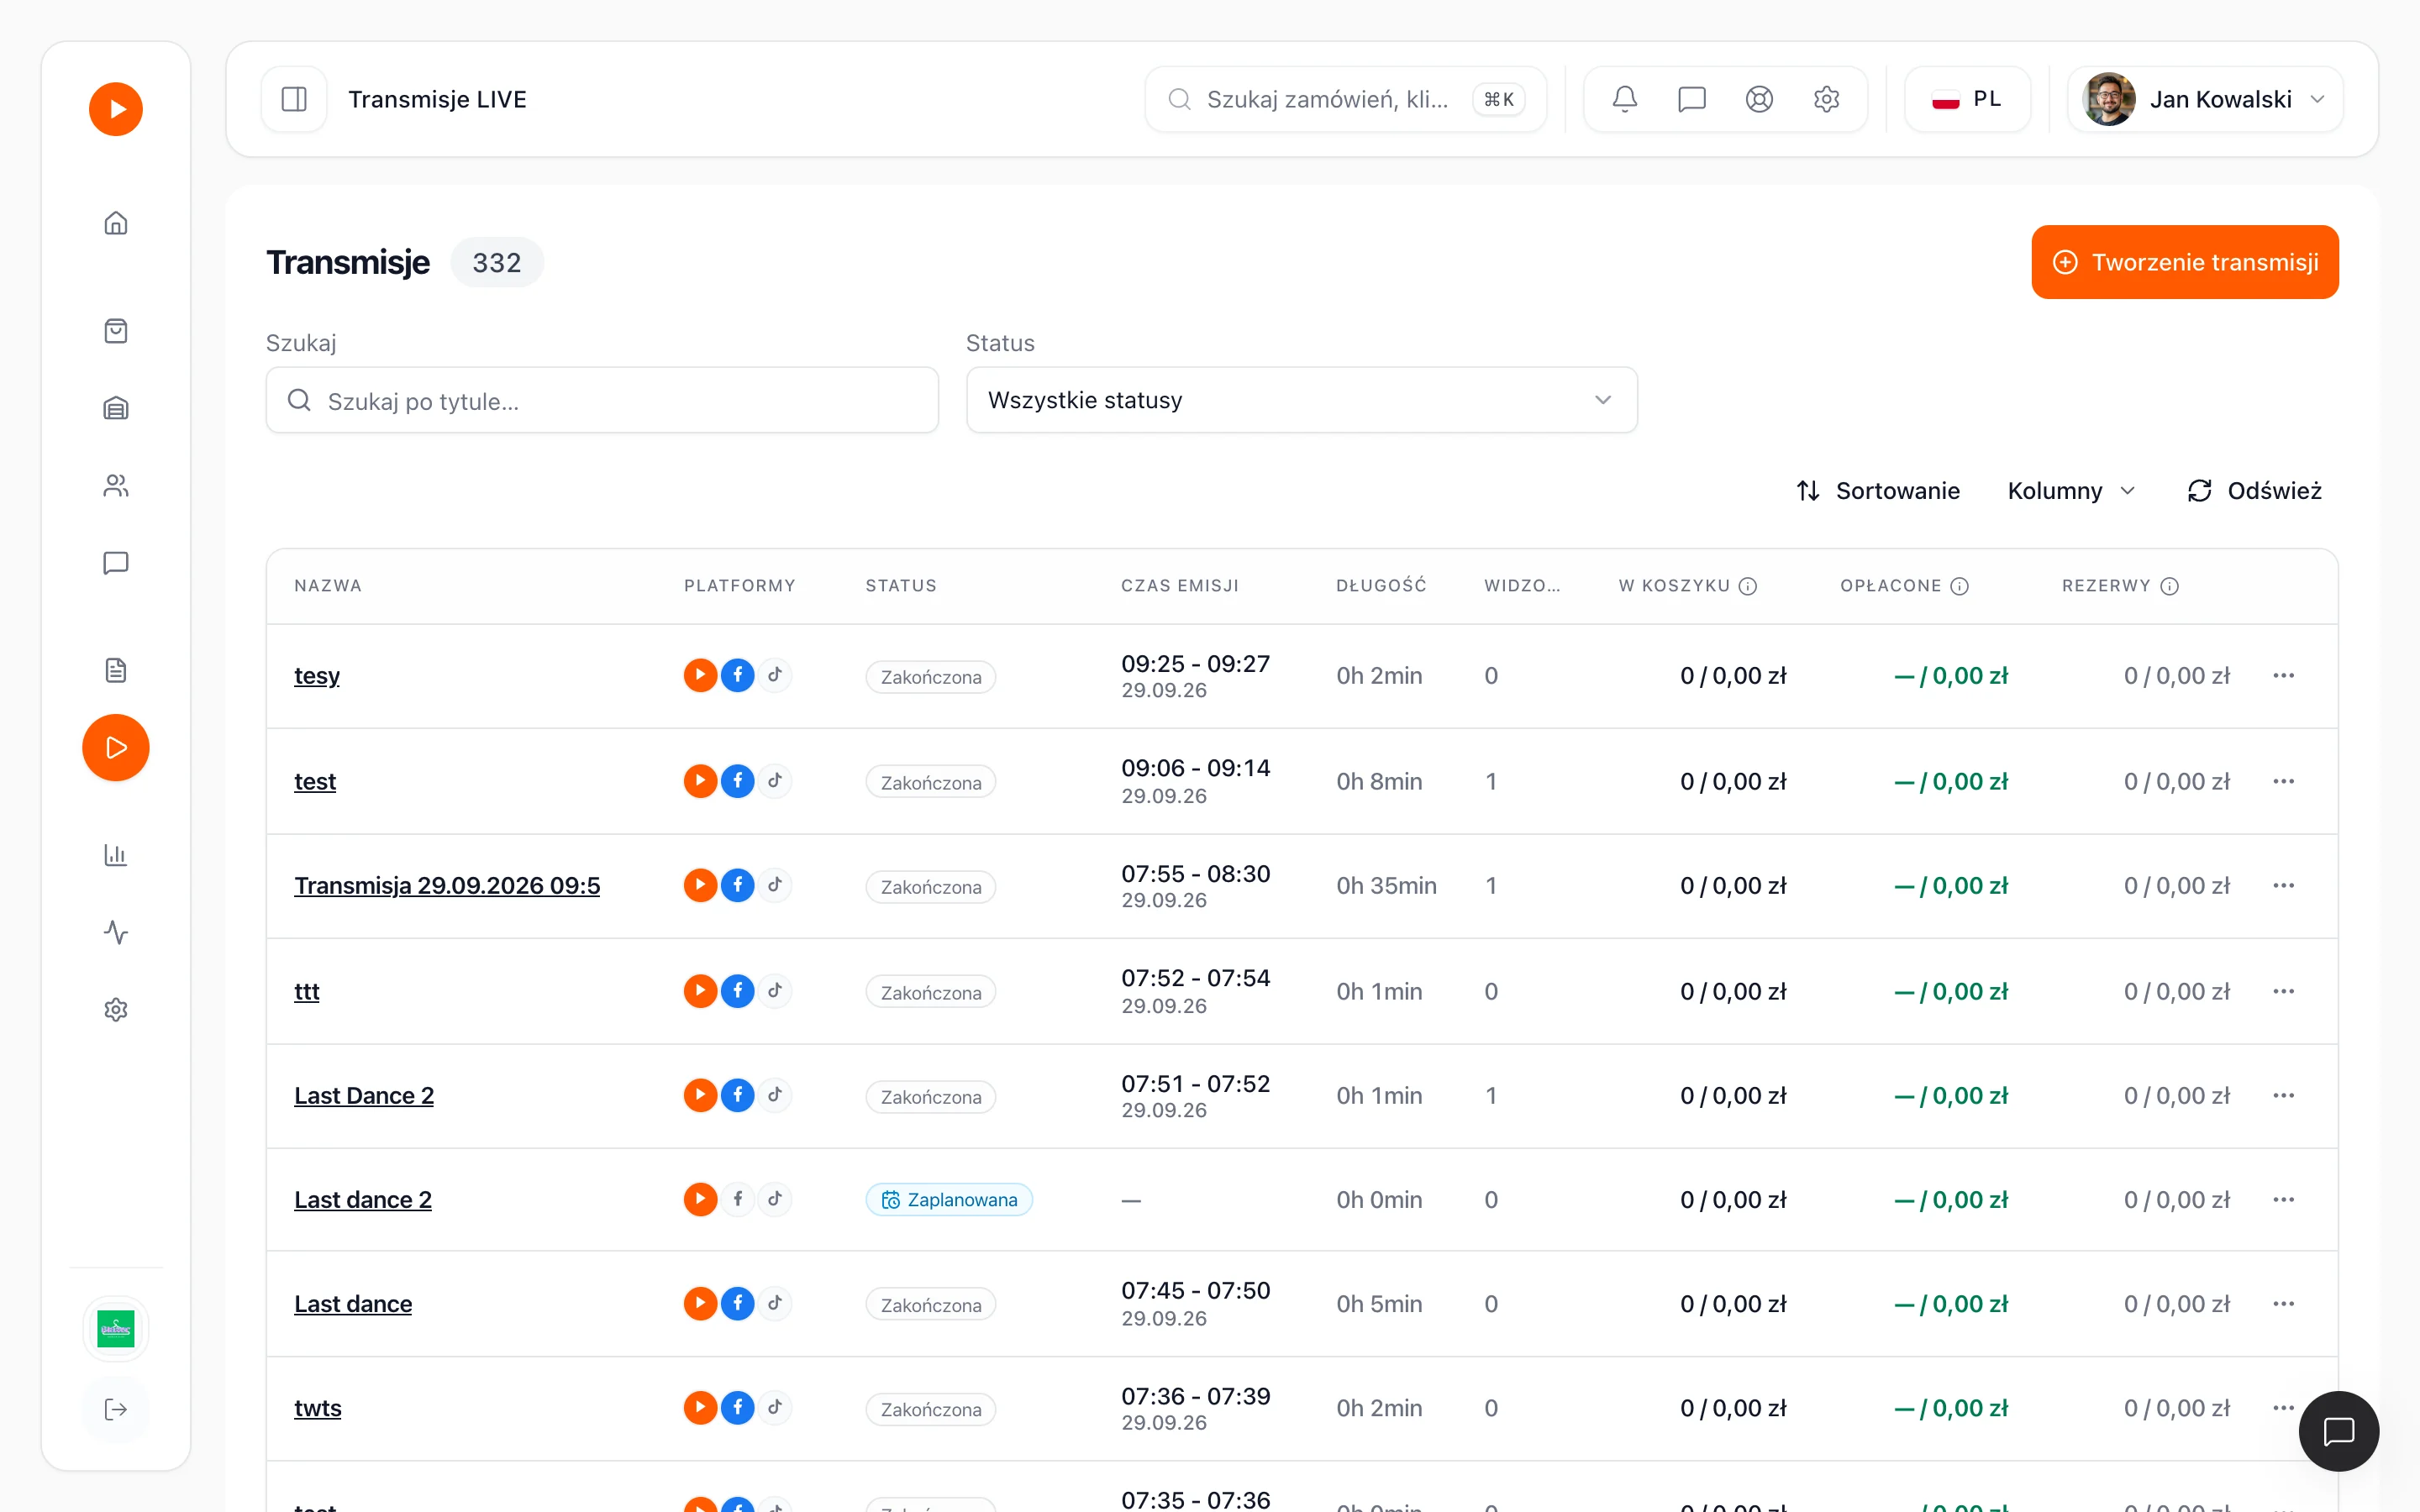Image resolution: width=2420 pixels, height=1512 pixels.
Task: Open the Kolumny dropdown
Action: (x=2071, y=491)
